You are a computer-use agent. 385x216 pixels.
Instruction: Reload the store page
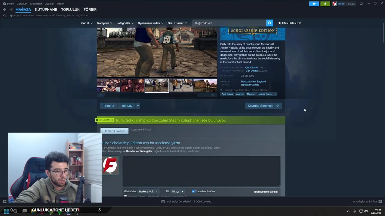[x=5, y=15]
